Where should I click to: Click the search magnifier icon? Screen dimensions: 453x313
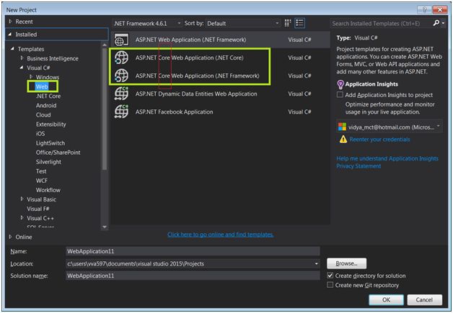point(436,23)
